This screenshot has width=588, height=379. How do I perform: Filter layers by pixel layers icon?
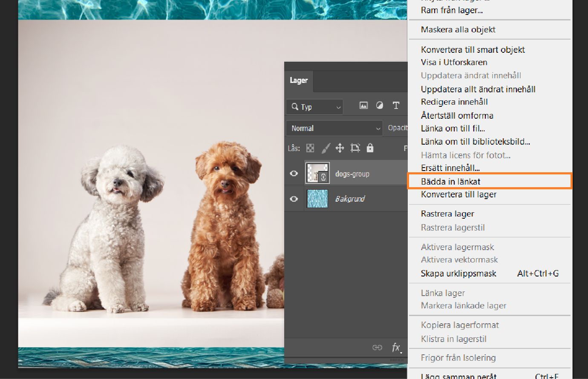(x=363, y=105)
